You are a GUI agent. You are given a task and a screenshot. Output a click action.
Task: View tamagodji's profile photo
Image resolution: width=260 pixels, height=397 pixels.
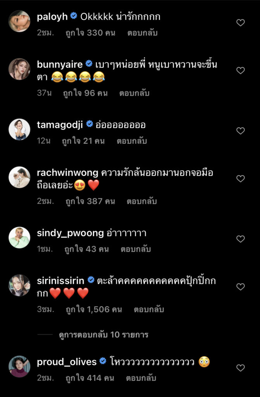(x=19, y=129)
